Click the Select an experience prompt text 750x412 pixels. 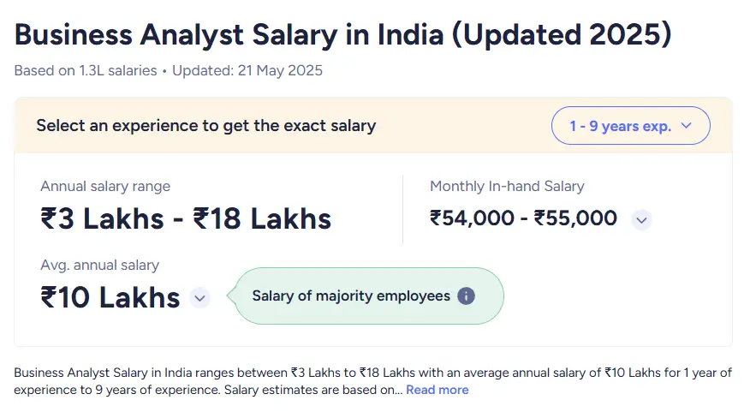[206, 125]
